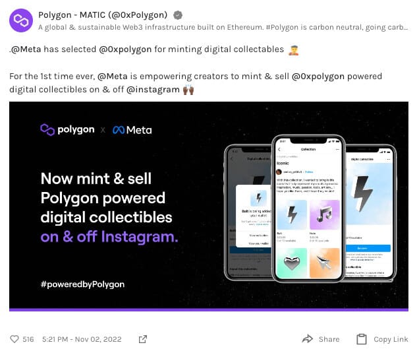Click the second @Meta mention
The image size is (417, 353).
(113, 77)
